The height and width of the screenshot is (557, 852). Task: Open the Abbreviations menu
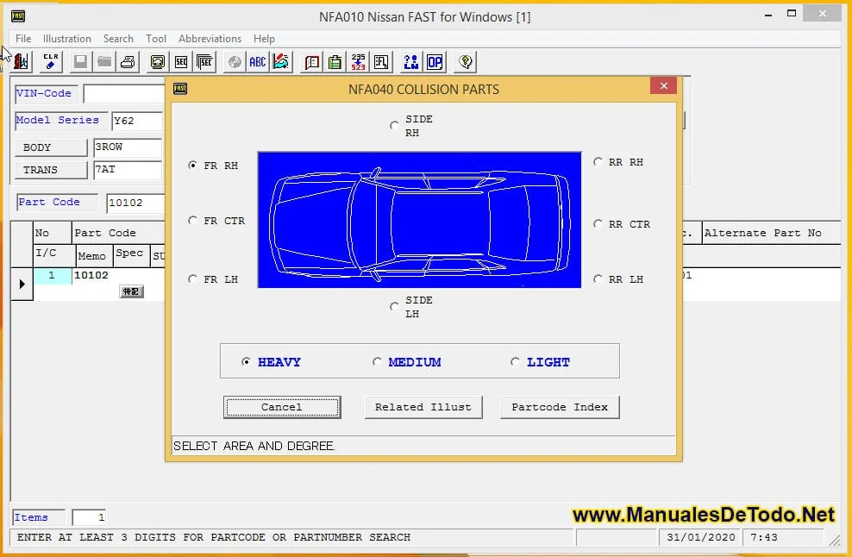coord(210,39)
